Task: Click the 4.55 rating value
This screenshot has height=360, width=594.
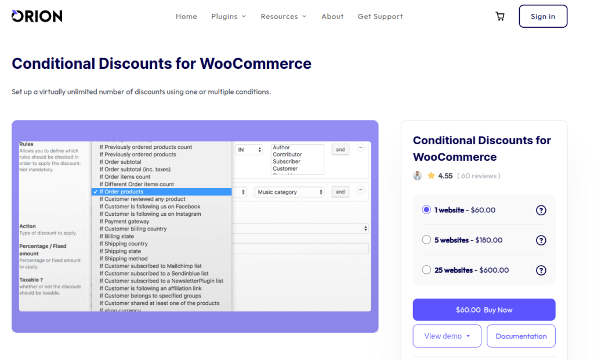Action: pos(445,176)
